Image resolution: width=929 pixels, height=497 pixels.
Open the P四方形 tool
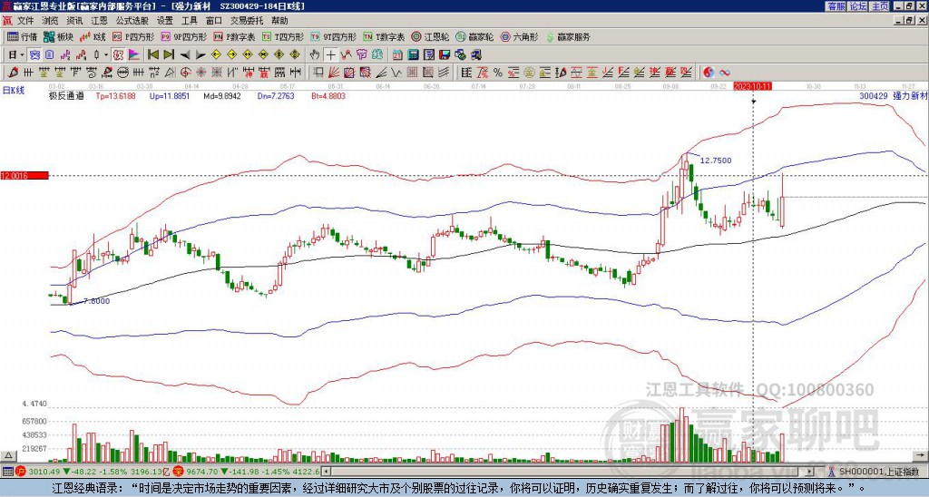click(x=133, y=36)
